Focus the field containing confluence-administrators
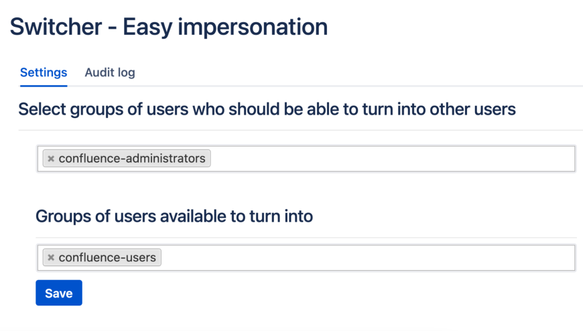This screenshot has width=583, height=331. [x=389, y=159]
